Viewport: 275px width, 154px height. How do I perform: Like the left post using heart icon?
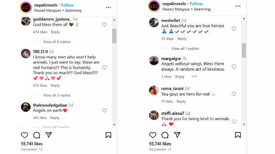[x=25, y=135]
